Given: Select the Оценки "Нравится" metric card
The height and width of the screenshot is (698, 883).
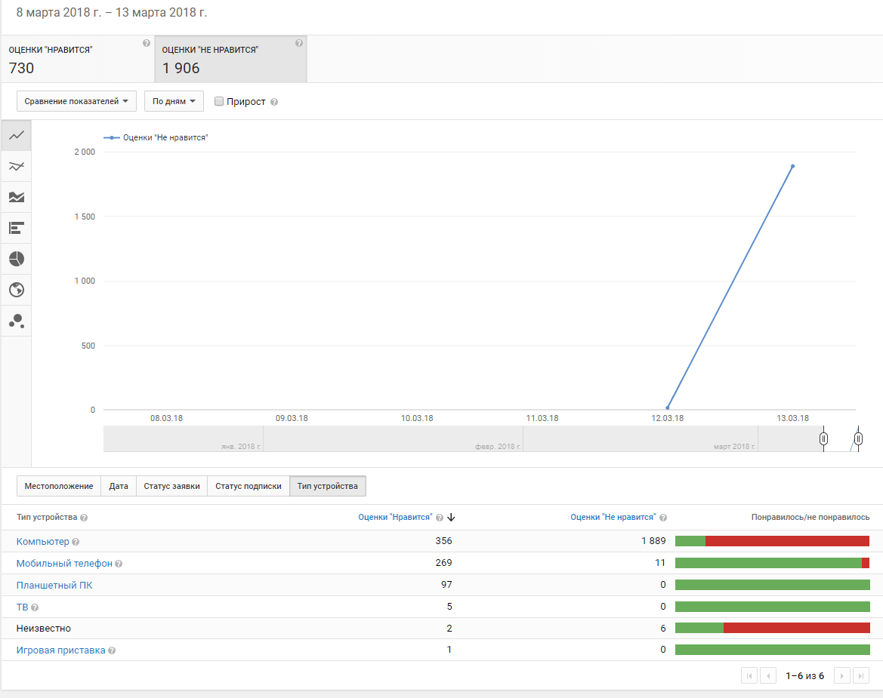Looking at the screenshot, I should [x=77, y=59].
